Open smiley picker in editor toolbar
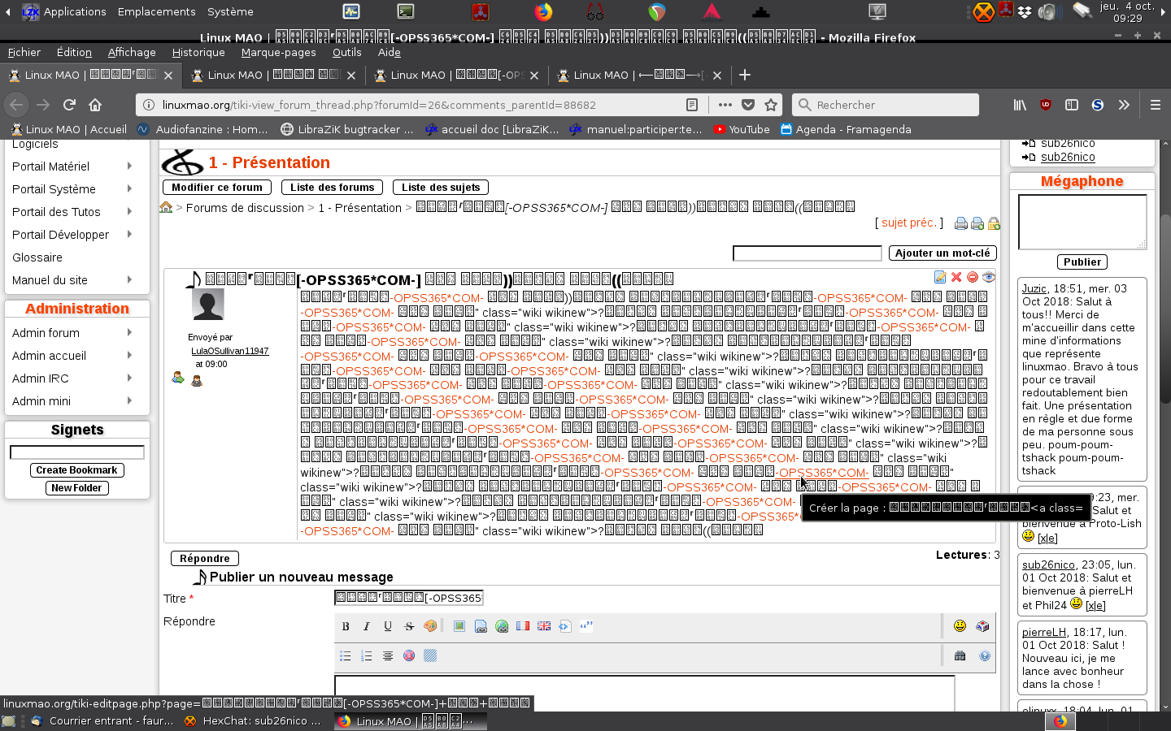The width and height of the screenshot is (1171, 731). (x=960, y=626)
